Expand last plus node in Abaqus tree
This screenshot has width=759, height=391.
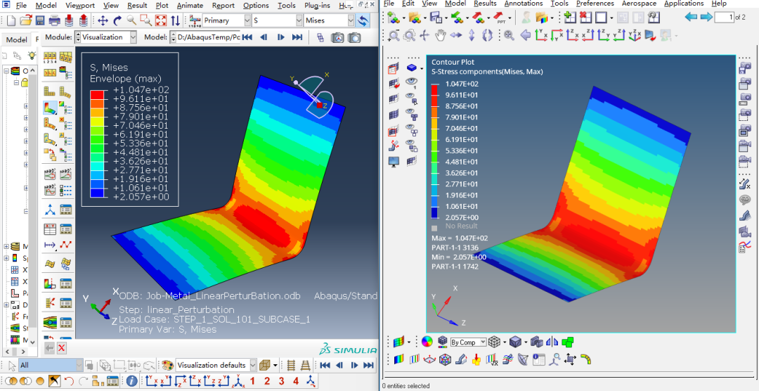point(6,305)
